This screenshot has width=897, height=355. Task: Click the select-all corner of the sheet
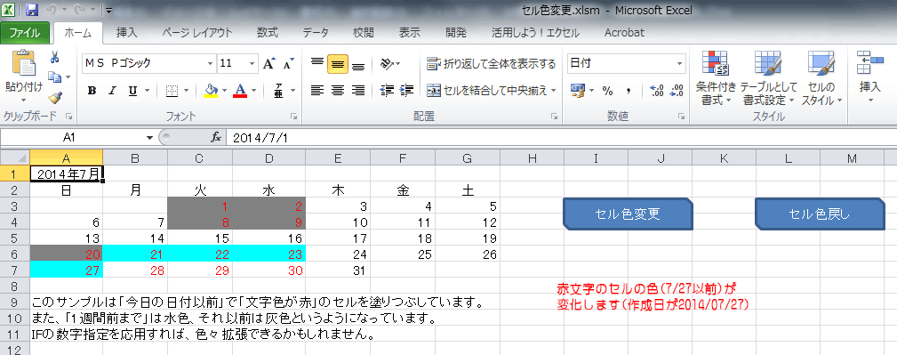tap(15, 158)
